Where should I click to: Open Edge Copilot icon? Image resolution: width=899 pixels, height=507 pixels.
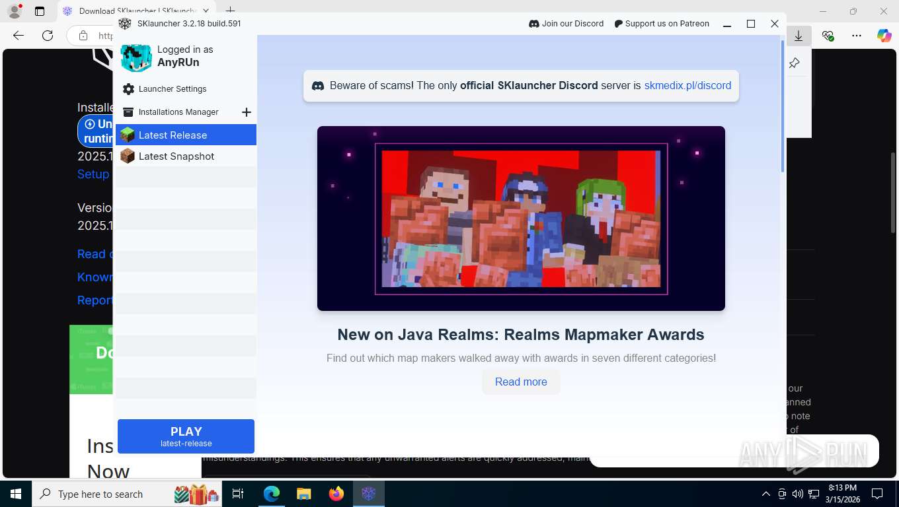(x=884, y=36)
